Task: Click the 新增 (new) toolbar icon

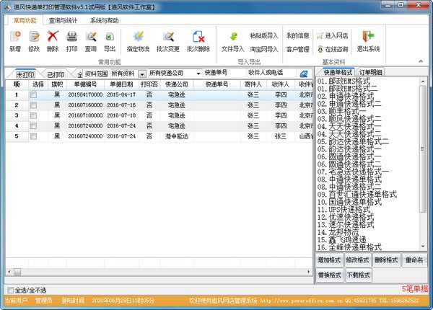Action: pyautogui.click(x=15, y=36)
